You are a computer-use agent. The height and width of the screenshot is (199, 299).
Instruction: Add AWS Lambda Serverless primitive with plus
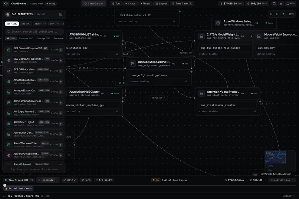60,103
